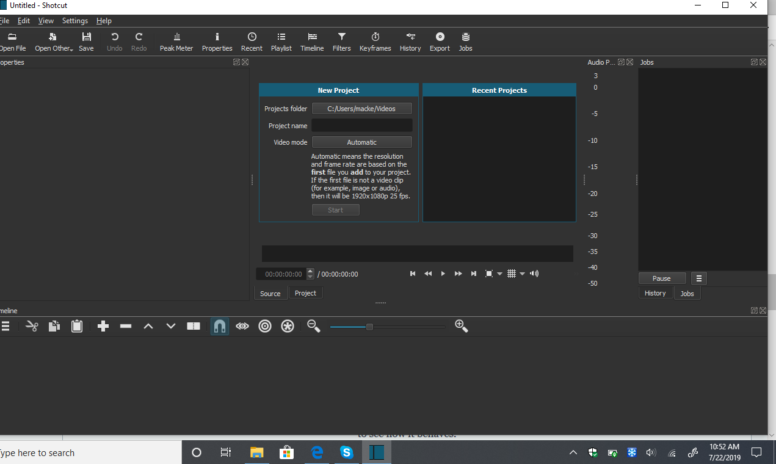Click the timeline Overwrite down-arrow icon

(x=171, y=326)
